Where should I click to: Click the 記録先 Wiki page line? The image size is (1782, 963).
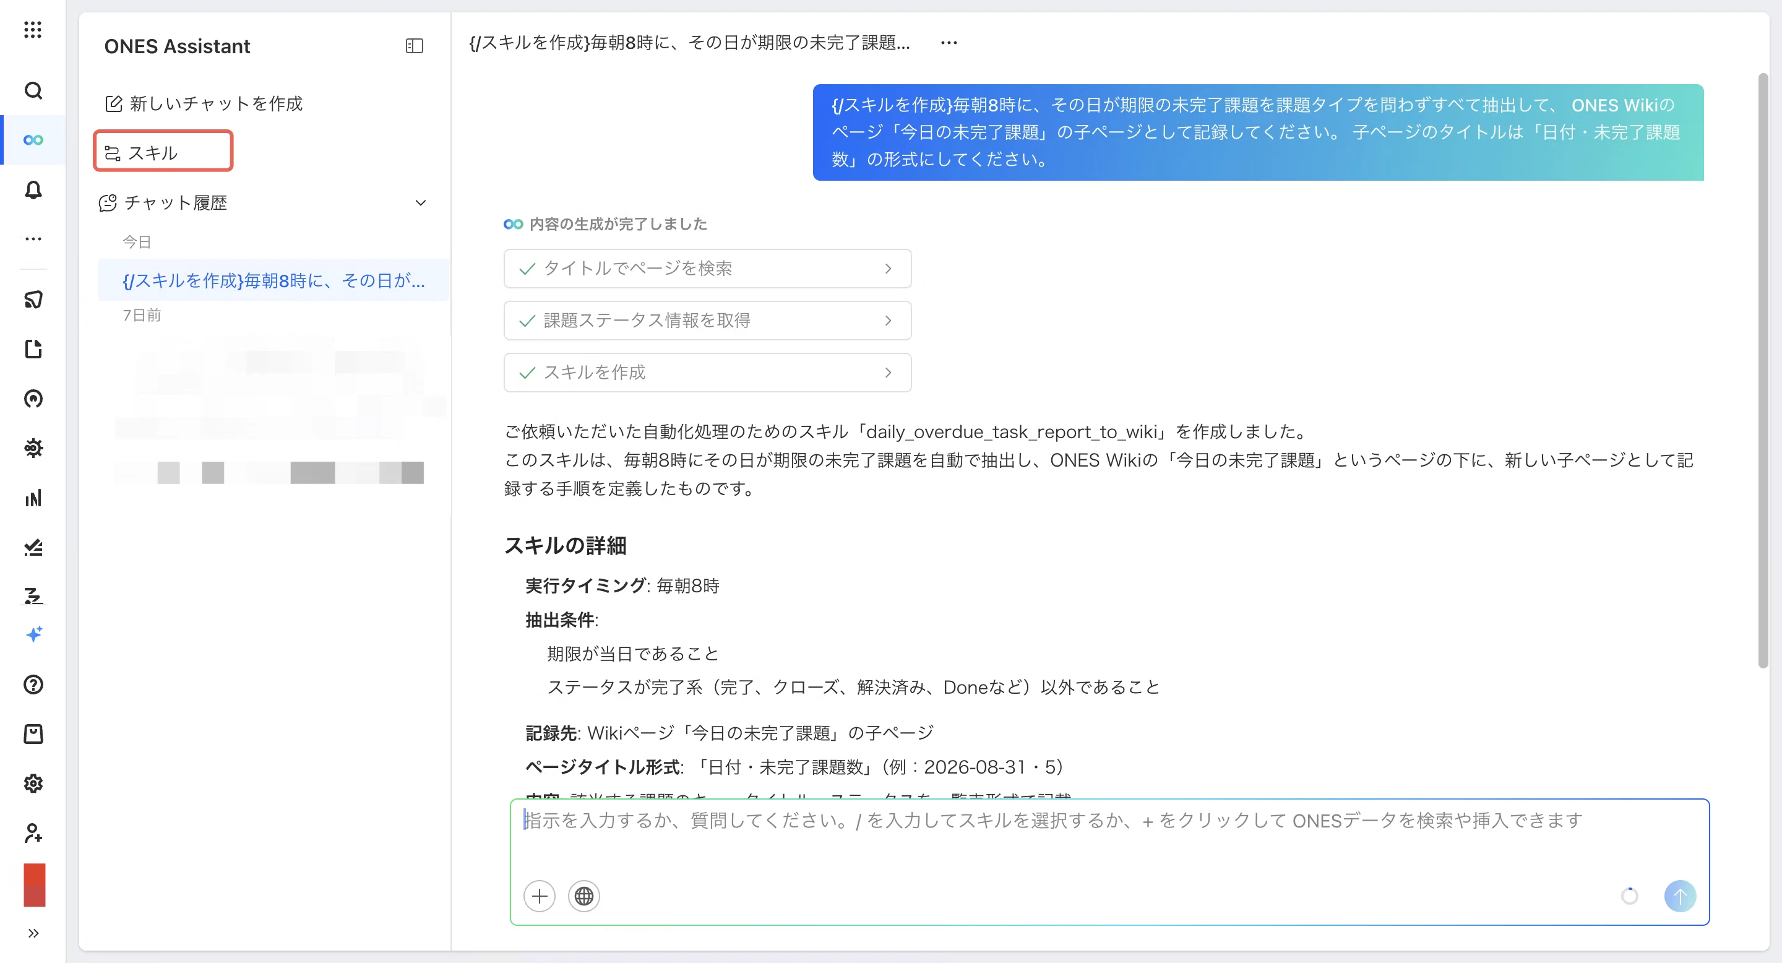pyautogui.click(x=730, y=733)
